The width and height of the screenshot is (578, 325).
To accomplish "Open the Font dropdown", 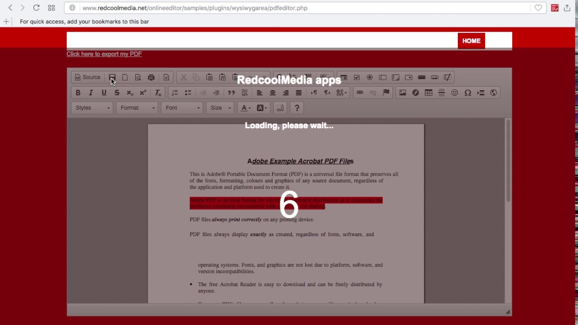I will pos(182,108).
